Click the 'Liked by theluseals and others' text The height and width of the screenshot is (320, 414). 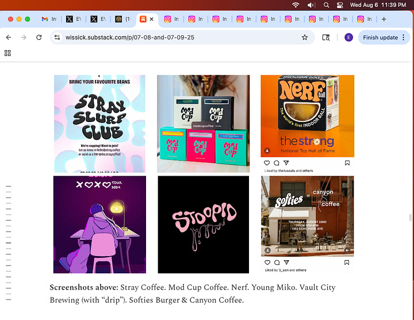pyautogui.click(x=289, y=171)
